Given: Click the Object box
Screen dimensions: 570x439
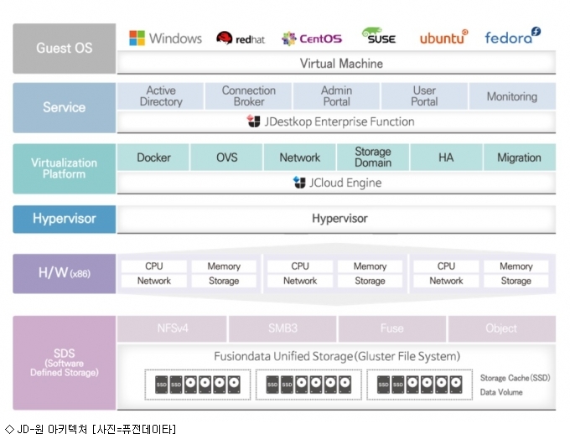Looking at the screenshot, I should pos(502,328).
